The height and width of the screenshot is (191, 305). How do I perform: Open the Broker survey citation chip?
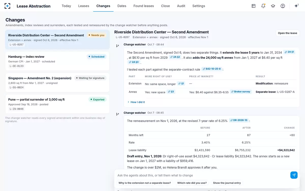pos(241,91)
